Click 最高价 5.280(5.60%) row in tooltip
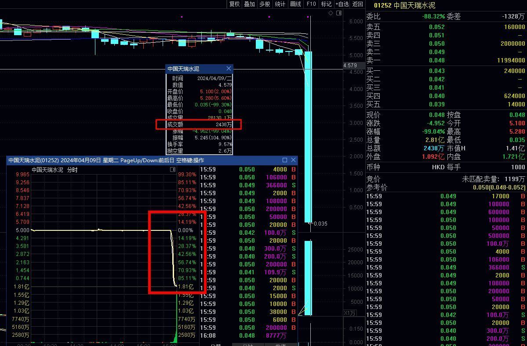The height and width of the screenshot is (346, 527). click(199, 98)
